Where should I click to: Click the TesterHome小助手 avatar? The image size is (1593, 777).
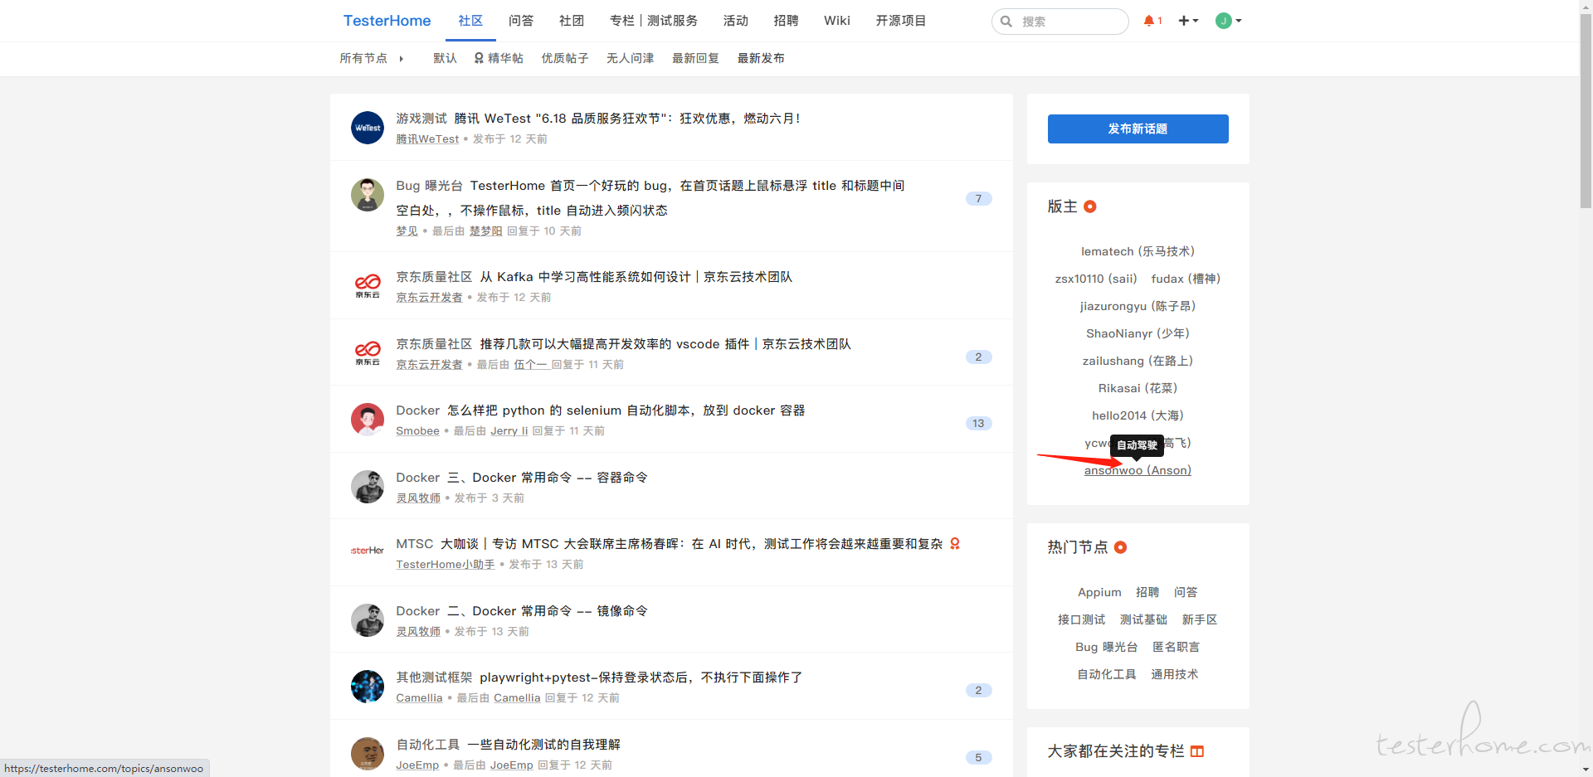tap(368, 551)
